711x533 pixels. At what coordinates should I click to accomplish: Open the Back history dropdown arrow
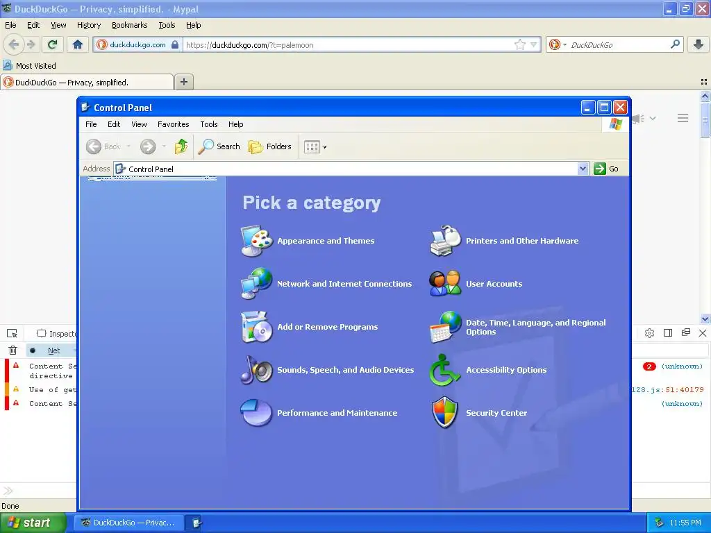pyautogui.click(x=128, y=146)
